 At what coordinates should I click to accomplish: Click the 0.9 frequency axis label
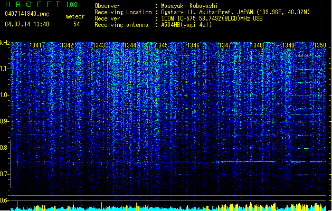coord(5,121)
